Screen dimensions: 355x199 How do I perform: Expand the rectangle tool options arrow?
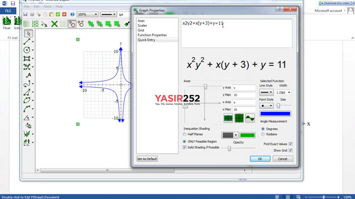33,59
